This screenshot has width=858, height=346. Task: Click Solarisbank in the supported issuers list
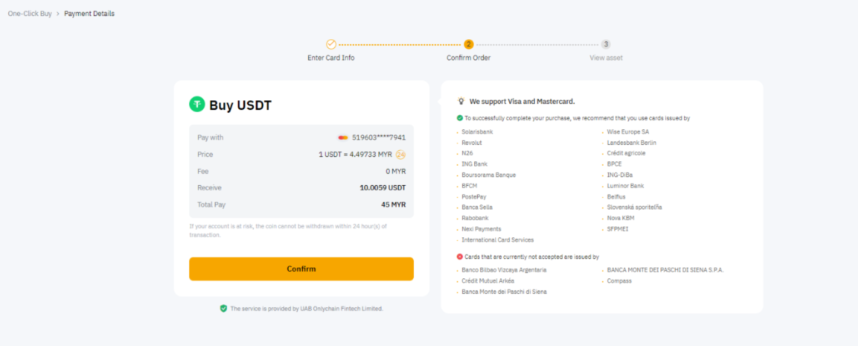[476, 131]
